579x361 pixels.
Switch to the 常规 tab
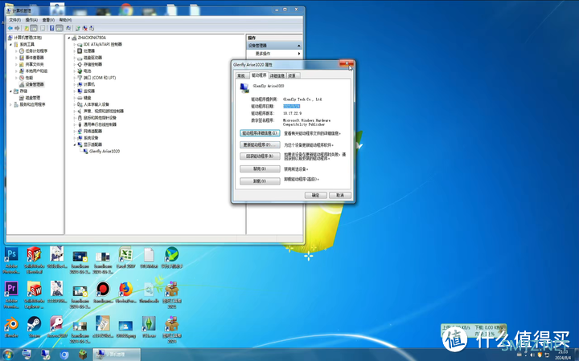[x=240, y=75]
